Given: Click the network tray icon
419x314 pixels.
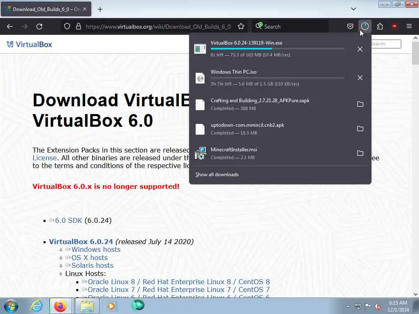Looking at the screenshot, I should click(x=358, y=307).
